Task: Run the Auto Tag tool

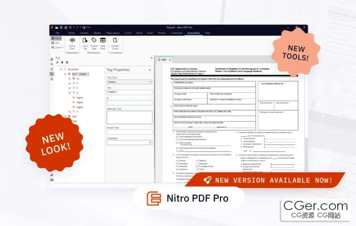Action: 85,43
